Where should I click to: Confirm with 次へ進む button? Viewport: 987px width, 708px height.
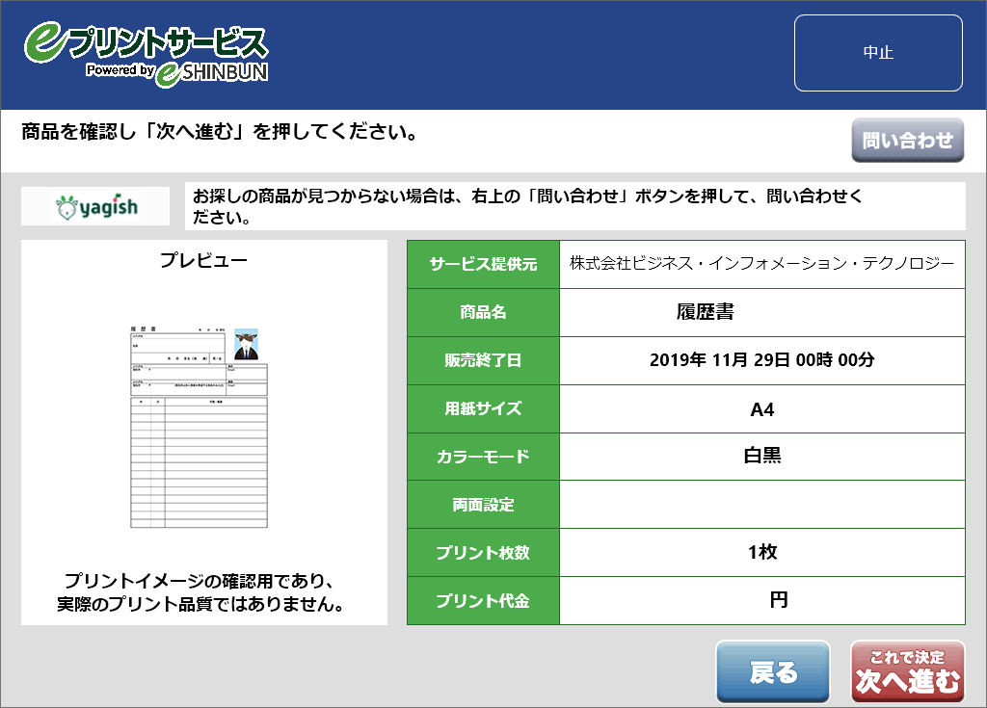coord(908,671)
